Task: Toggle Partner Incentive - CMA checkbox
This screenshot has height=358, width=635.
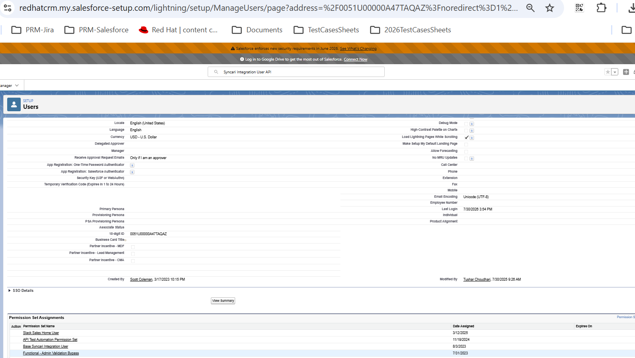Action: click(x=133, y=261)
